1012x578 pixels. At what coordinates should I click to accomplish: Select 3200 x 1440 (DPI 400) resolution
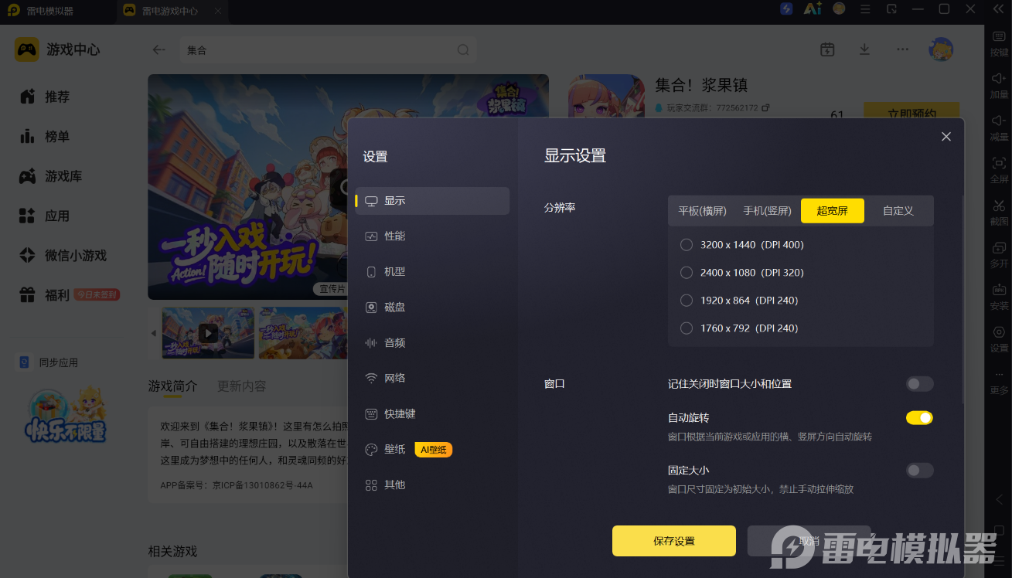(686, 245)
